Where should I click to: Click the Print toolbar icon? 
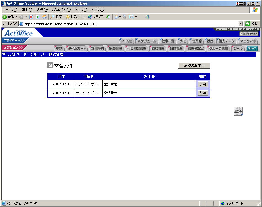(124, 17)
